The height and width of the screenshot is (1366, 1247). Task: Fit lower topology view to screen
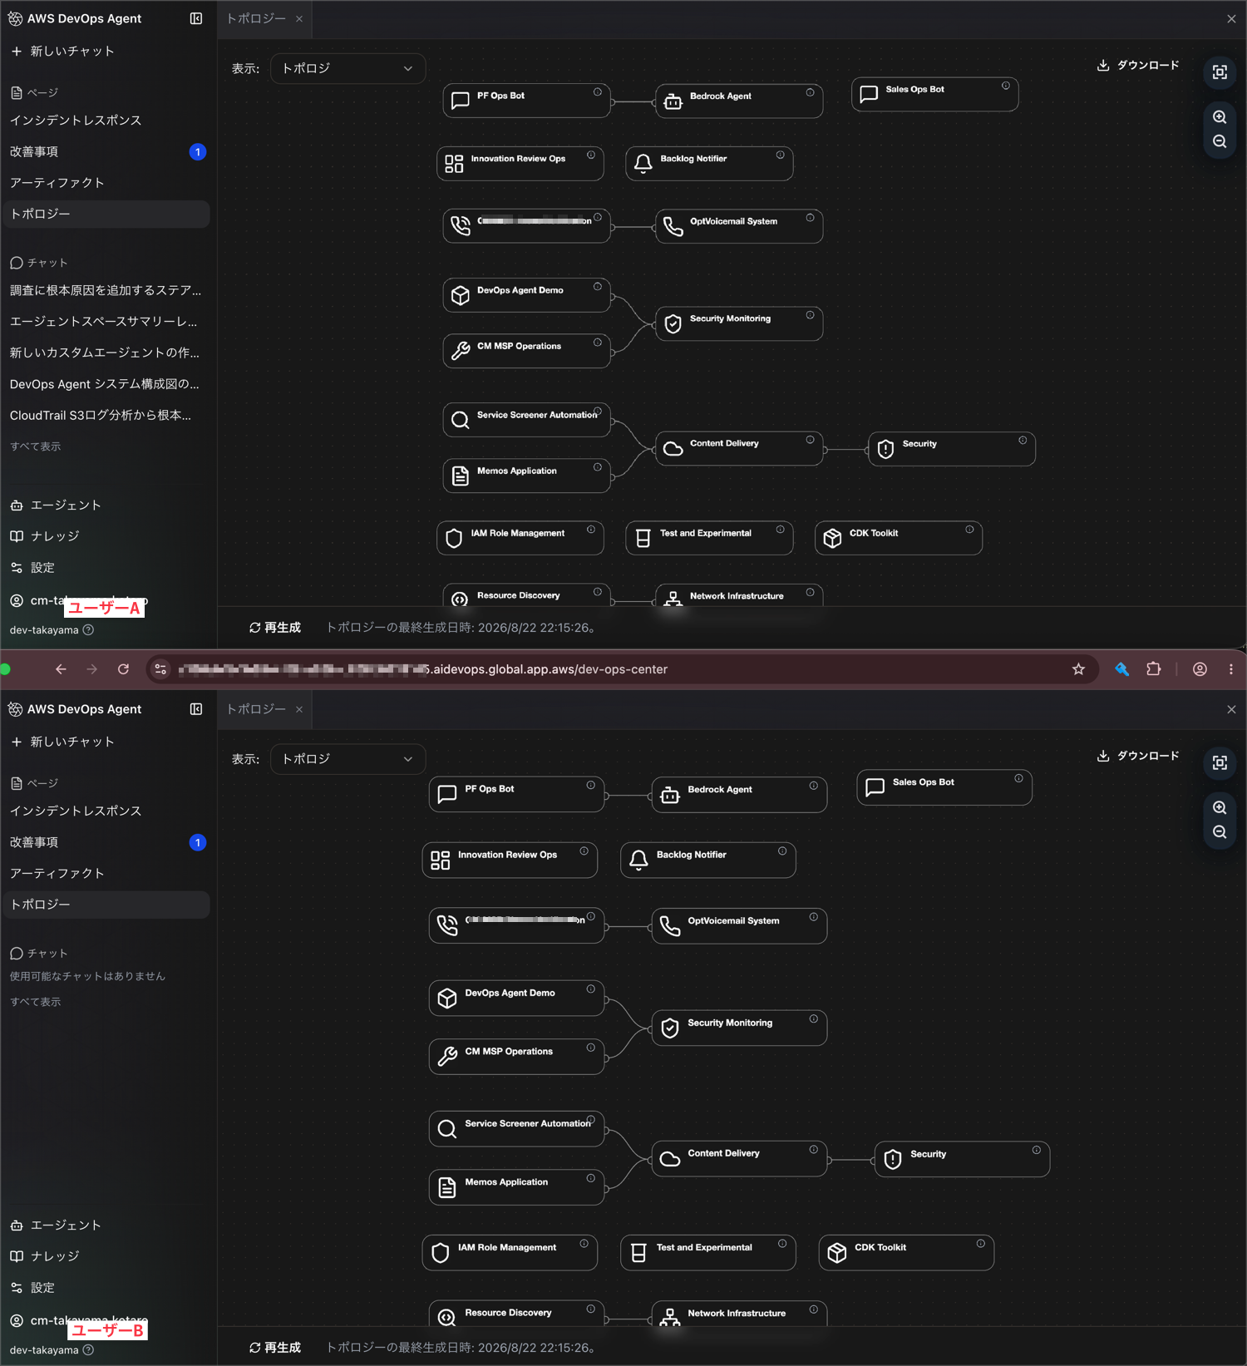coord(1220,763)
